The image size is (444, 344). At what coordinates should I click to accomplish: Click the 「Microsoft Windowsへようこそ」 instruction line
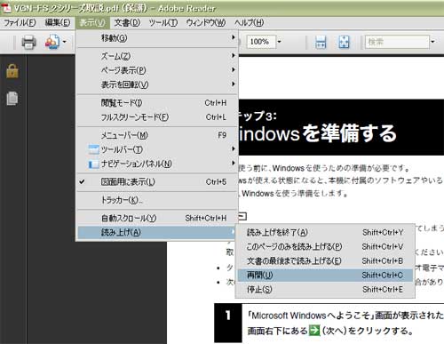coord(345,316)
